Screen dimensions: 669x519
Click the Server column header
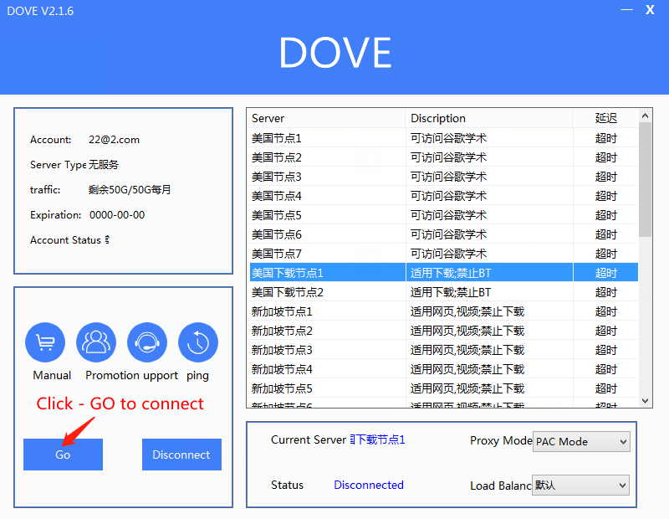click(326, 118)
